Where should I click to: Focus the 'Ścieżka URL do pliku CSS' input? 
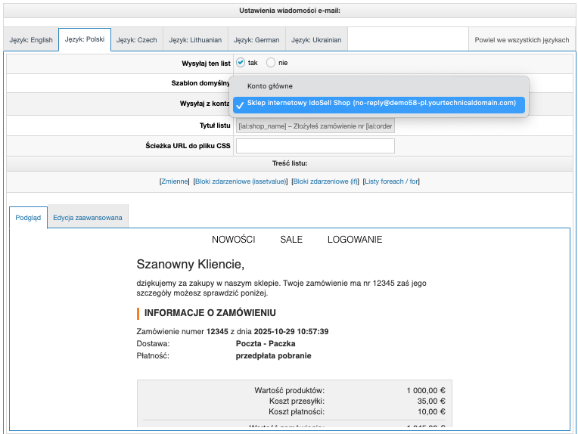(315, 146)
